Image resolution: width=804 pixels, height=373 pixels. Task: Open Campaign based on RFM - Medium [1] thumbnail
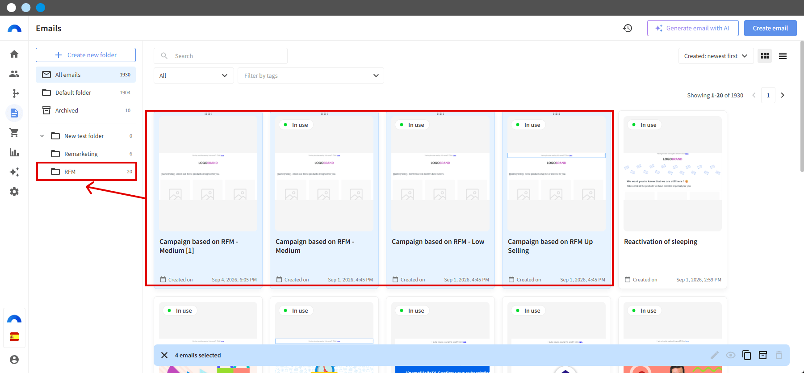[x=208, y=174]
